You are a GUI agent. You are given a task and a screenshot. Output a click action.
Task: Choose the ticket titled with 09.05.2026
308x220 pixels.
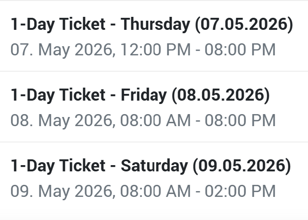pyautogui.click(x=151, y=166)
